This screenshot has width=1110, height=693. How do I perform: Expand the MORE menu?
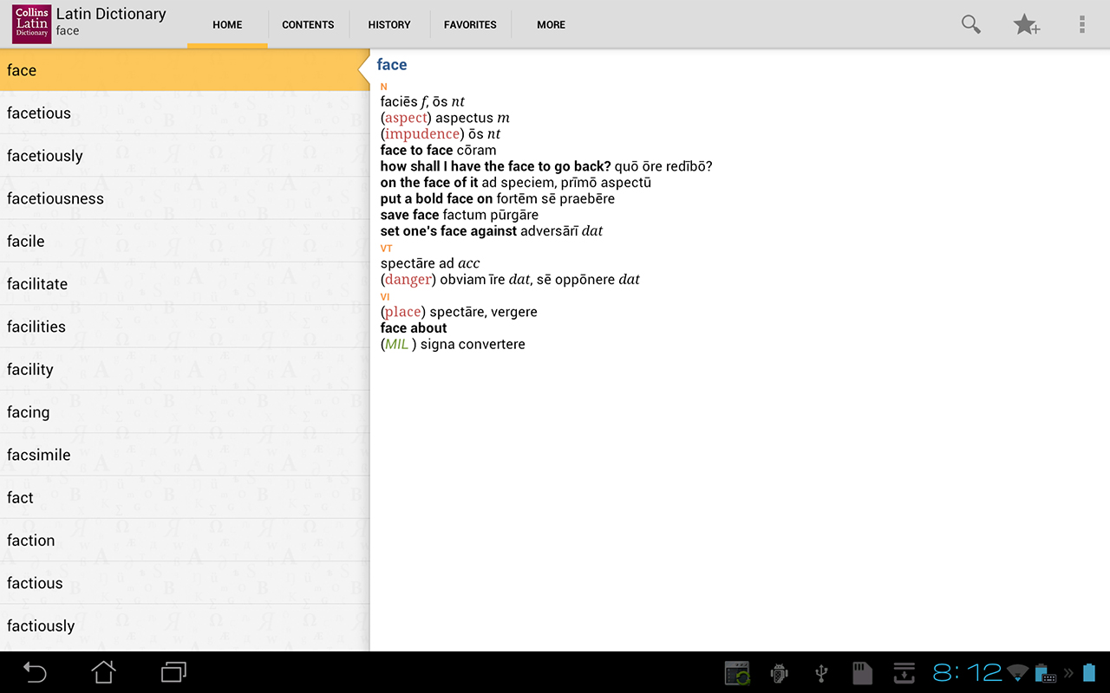pyautogui.click(x=552, y=24)
